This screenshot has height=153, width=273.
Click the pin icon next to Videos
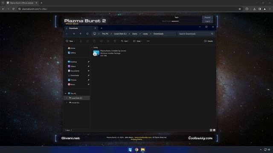pos(88,66)
